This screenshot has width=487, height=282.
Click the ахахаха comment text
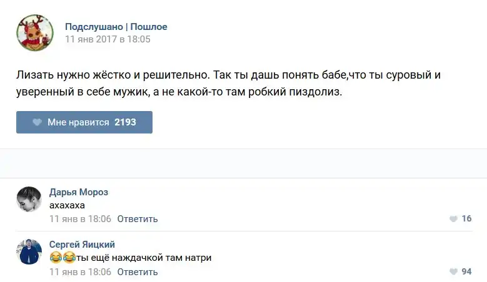tap(67, 205)
